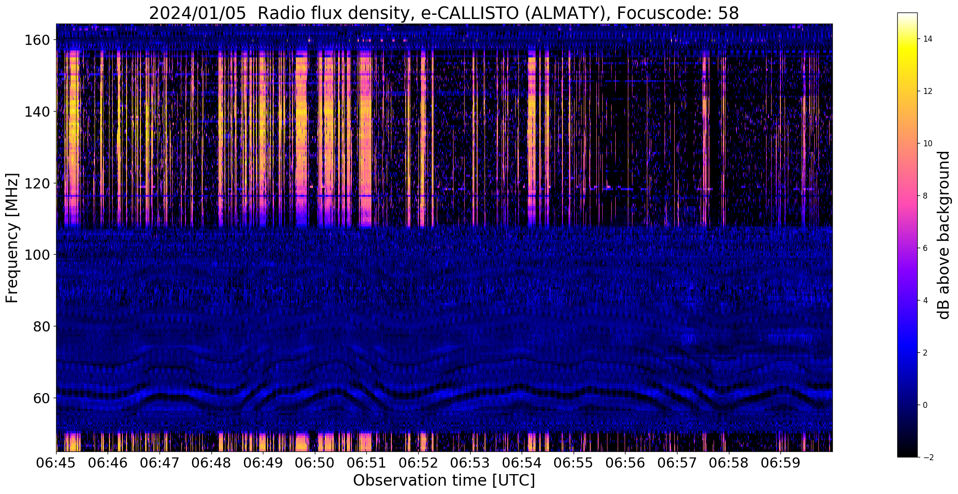Click the 10 colorbar tick label
This screenshot has height=494, width=958.
[x=928, y=144]
